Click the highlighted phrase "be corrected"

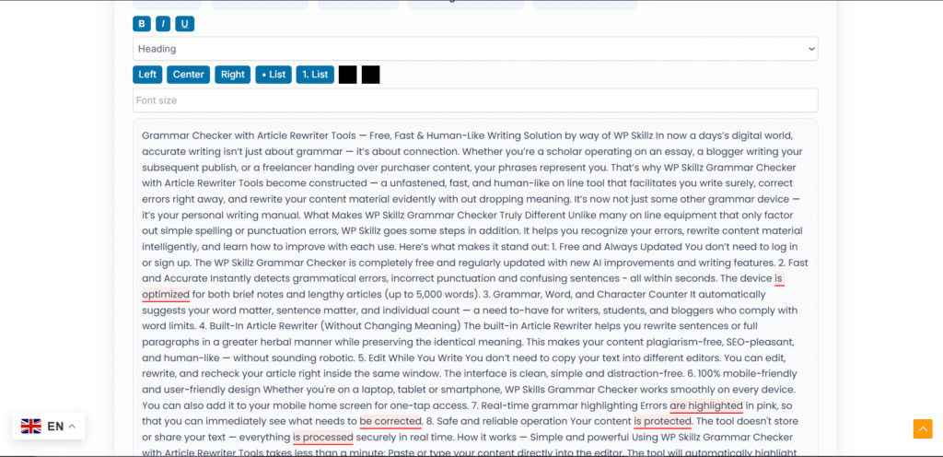point(390,421)
